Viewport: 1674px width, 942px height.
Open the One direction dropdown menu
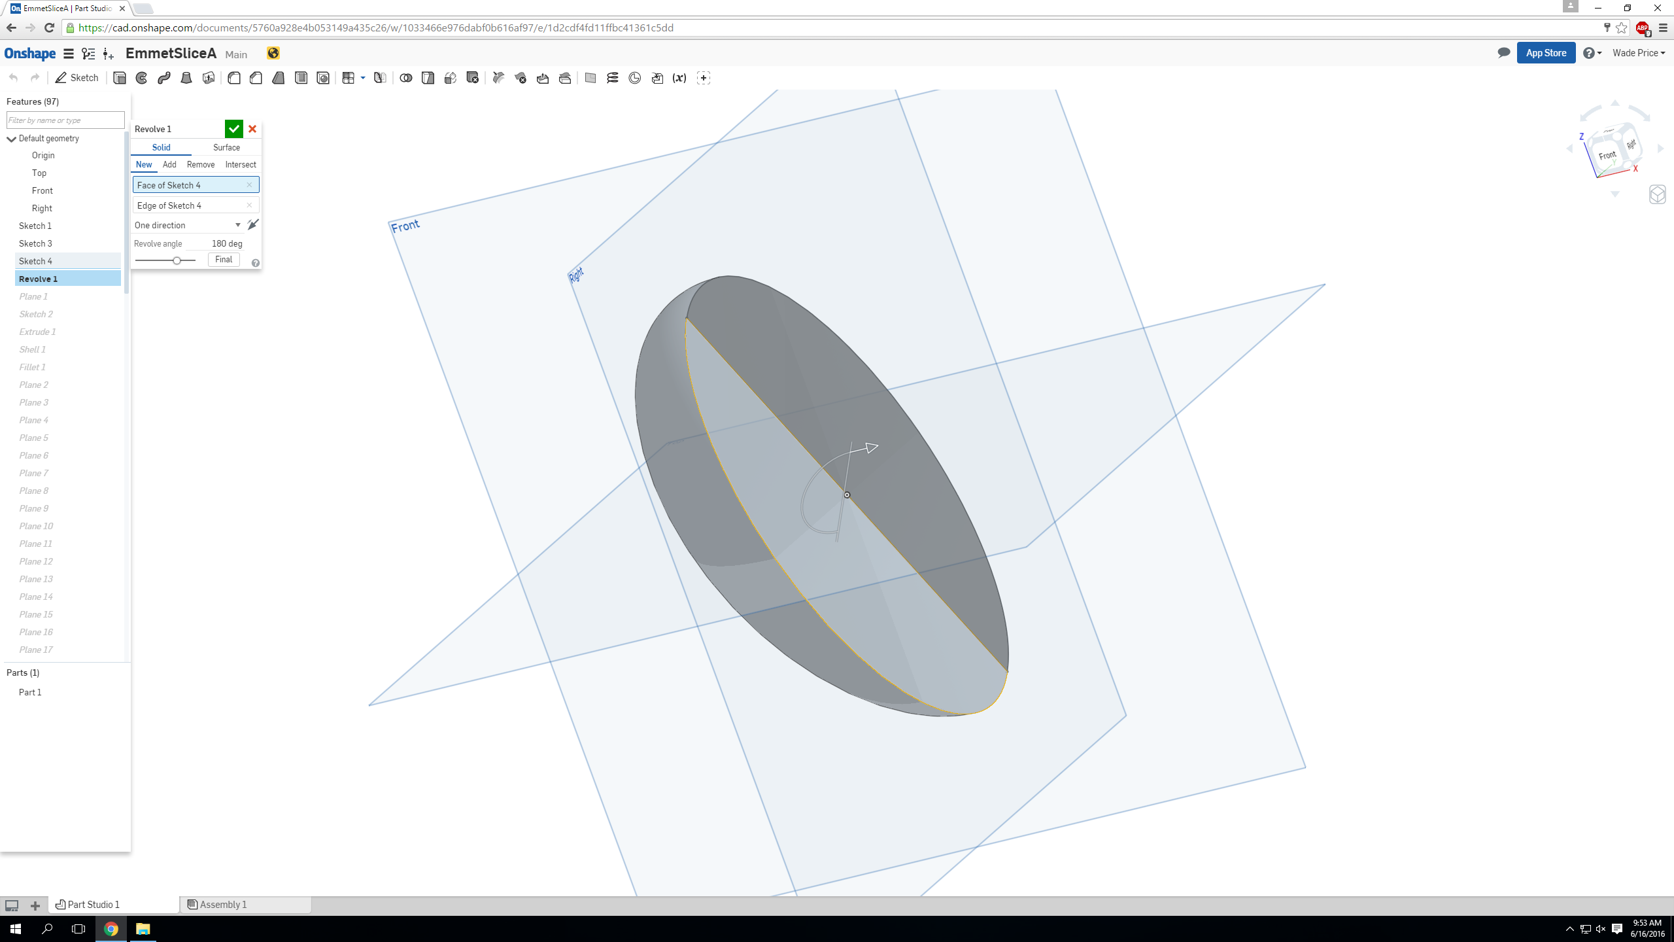pyautogui.click(x=238, y=224)
